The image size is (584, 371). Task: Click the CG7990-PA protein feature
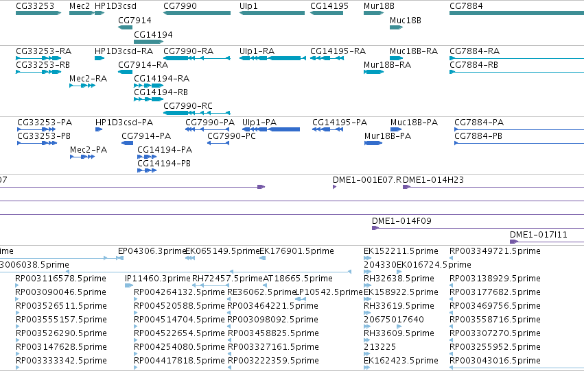point(207,129)
